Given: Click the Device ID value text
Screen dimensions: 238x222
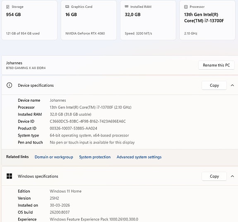Looking at the screenshot, I should tap(88, 121).
